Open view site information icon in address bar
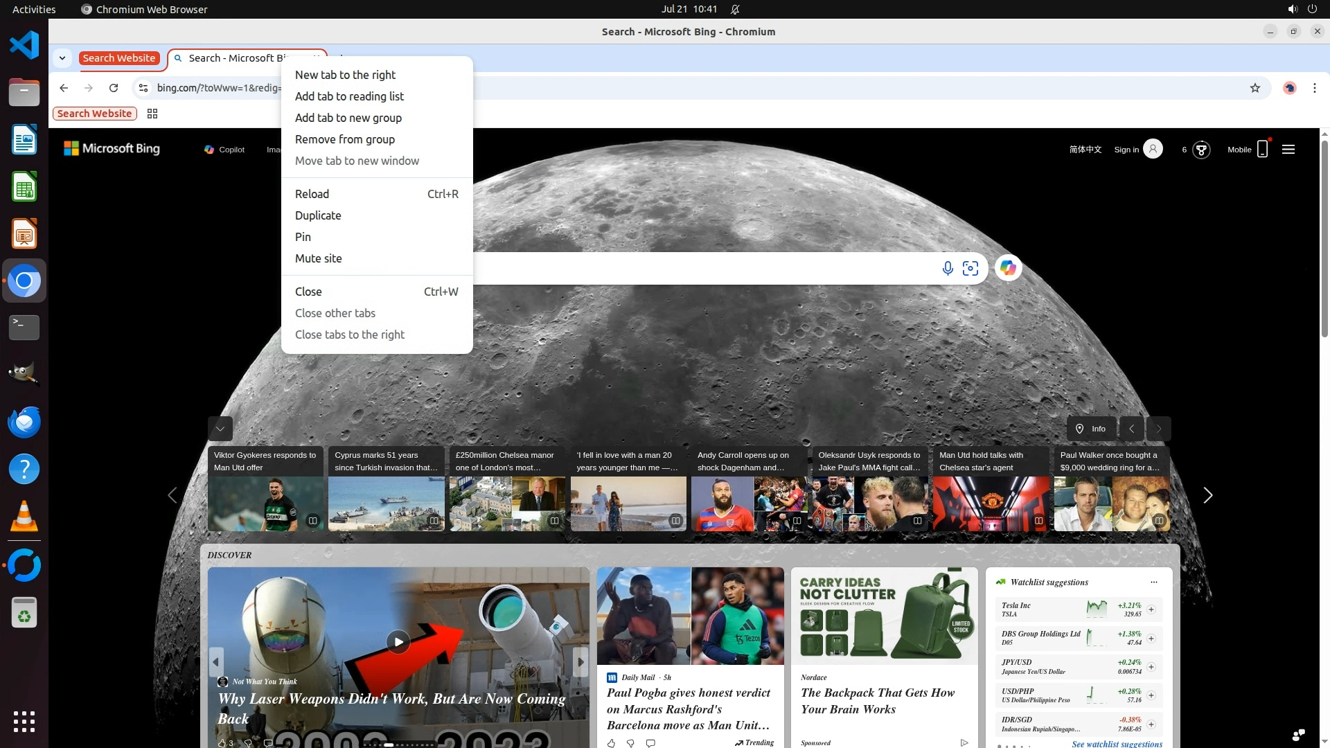This screenshot has width=1330, height=748. tap(143, 88)
